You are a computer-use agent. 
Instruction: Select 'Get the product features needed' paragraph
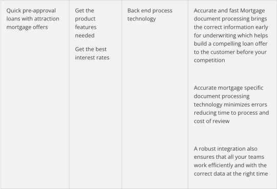point(86,23)
